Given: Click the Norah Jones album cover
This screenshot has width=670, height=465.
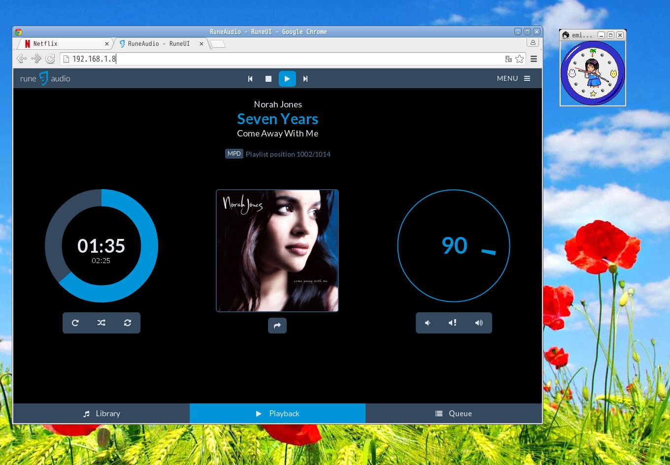Looking at the screenshot, I should (277, 251).
